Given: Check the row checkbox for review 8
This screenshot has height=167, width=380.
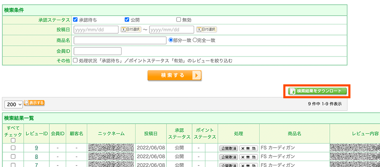Looking at the screenshot, I should tap(13, 156).
